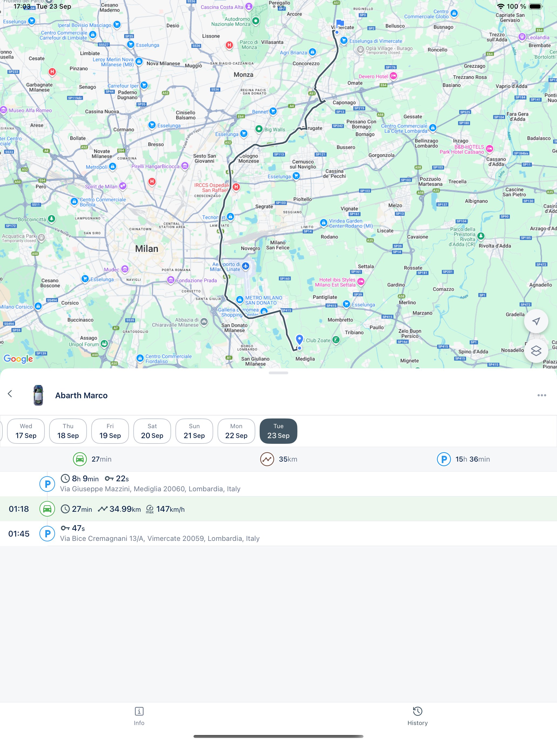The width and height of the screenshot is (557, 742).
Task: Select Sun 21 Sep date
Action: tap(194, 431)
